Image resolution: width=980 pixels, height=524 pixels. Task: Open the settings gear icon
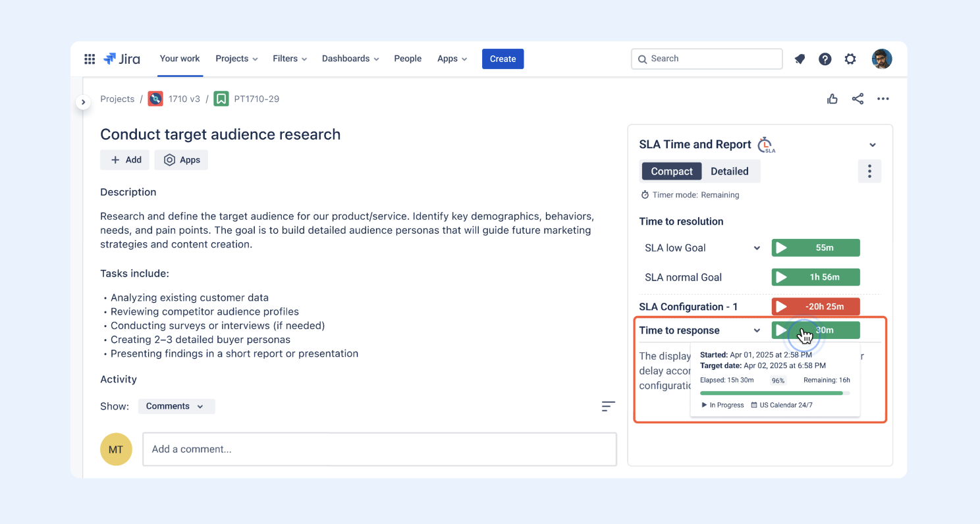[850, 59]
